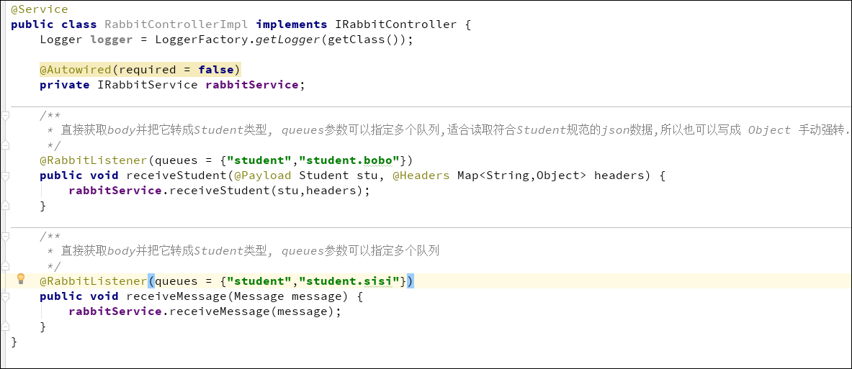
Task: Collapse the second Javadoc comment fold marker
Action: (6, 236)
